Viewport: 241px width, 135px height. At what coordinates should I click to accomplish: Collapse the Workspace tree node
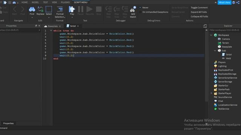point(211,35)
